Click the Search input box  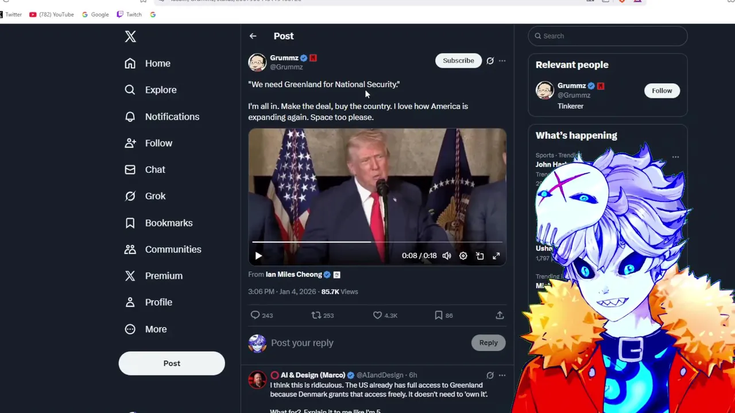tap(608, 36)
